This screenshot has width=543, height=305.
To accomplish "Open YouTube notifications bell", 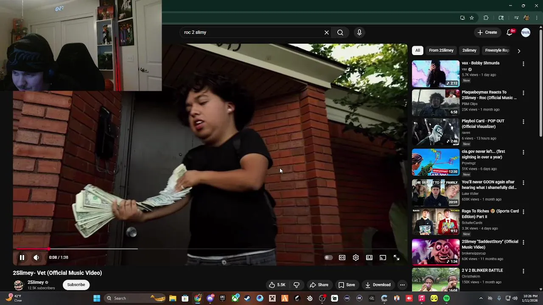I will (x=510, y=32).
